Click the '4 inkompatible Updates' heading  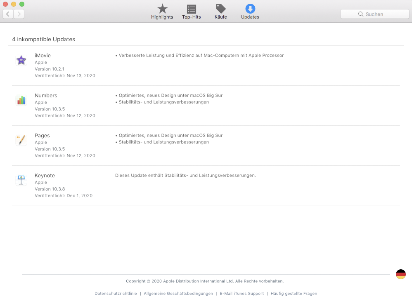point(44,39)
